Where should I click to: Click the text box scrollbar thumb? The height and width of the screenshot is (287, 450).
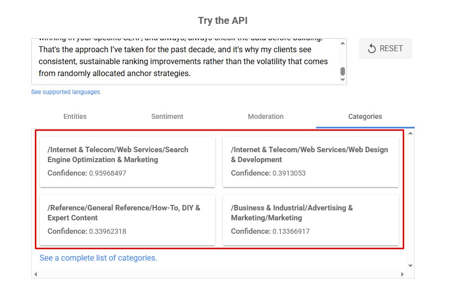tap(342, 72)
